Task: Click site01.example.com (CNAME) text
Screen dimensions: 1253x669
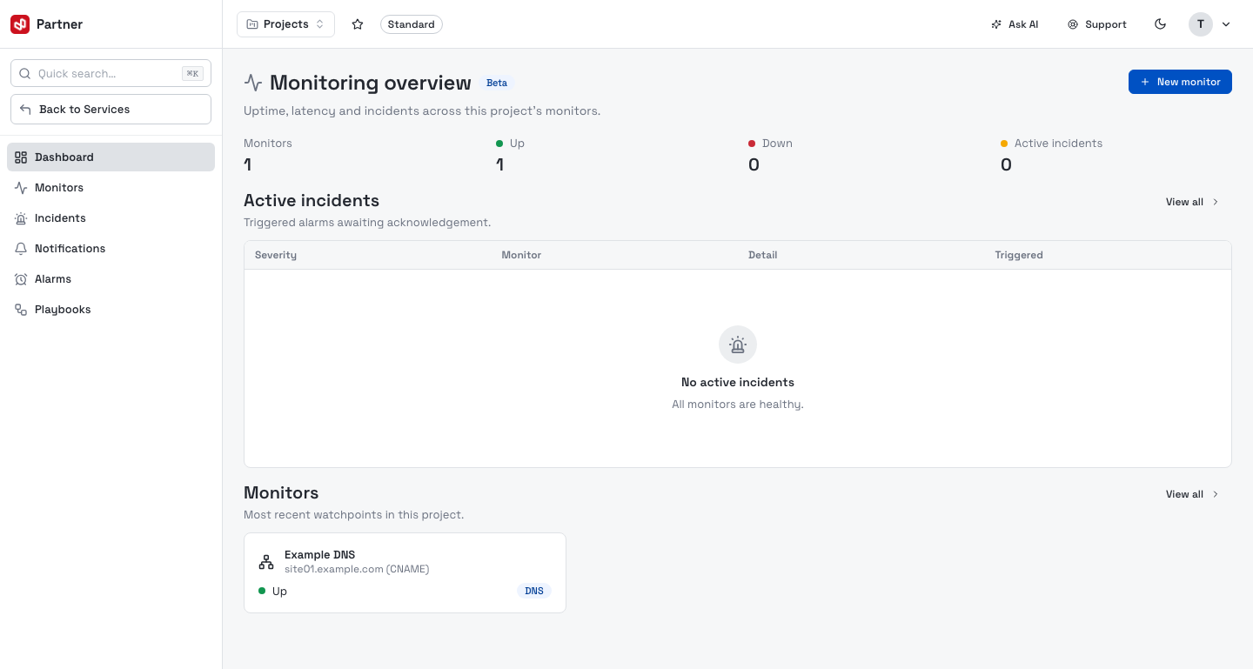Action: 357,569
